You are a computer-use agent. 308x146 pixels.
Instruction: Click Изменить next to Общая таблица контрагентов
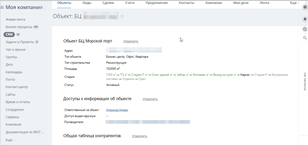pyautogui.click(x=140, y=136)
